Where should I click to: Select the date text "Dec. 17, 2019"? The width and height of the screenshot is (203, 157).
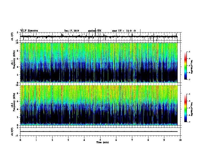(x=72, y=31)
